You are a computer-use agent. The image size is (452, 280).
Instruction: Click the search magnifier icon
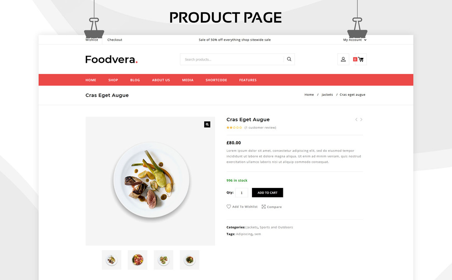pos(289,59)
